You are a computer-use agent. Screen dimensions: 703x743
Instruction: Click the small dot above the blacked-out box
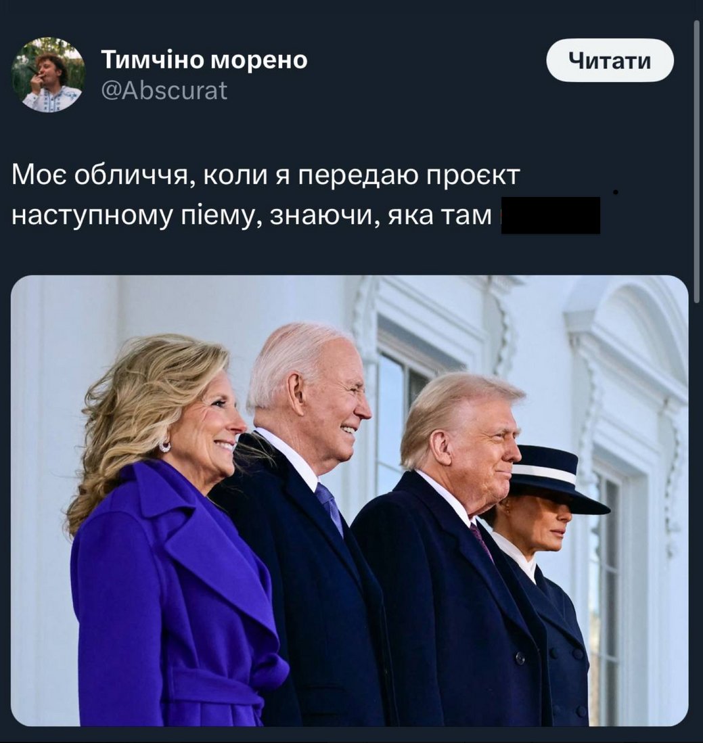click(615, 192)
